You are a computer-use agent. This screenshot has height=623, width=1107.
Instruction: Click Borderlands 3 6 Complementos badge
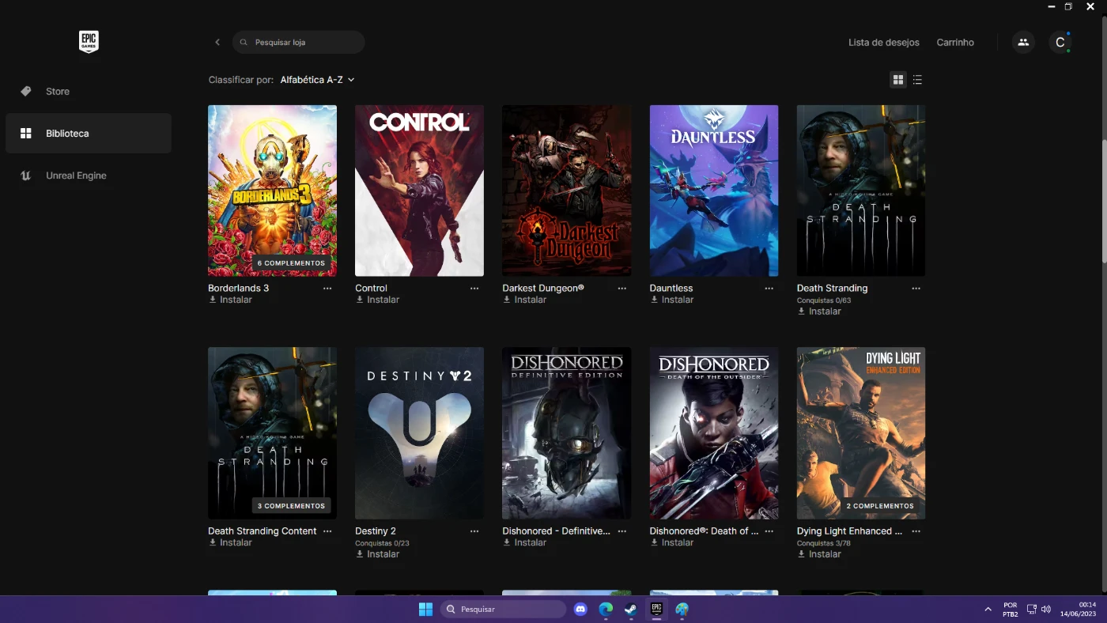click(291, 262)
